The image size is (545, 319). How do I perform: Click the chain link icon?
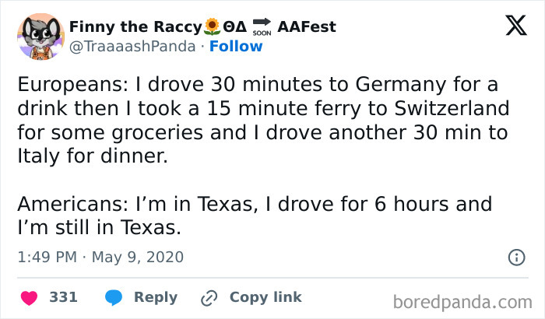pos(208,297)
